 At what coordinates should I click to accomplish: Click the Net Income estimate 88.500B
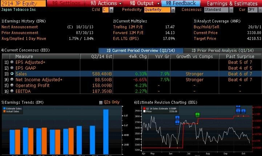[x=103, y=79]
